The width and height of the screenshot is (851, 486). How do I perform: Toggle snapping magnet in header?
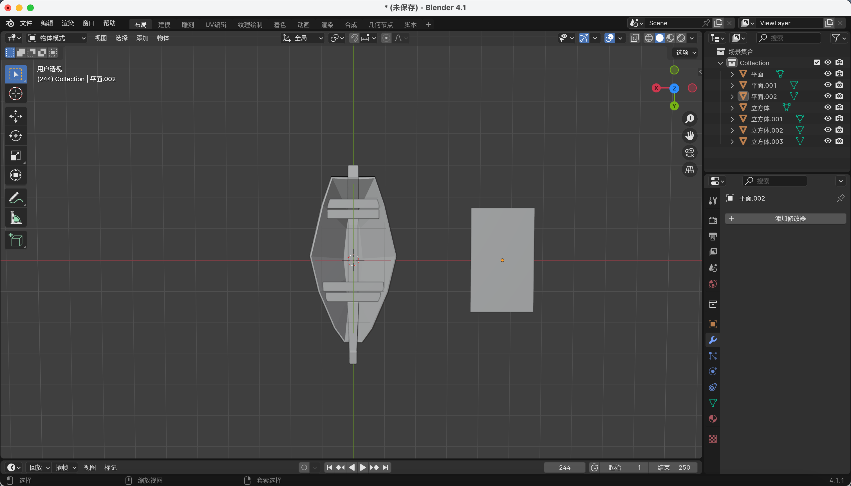(354, 38)
